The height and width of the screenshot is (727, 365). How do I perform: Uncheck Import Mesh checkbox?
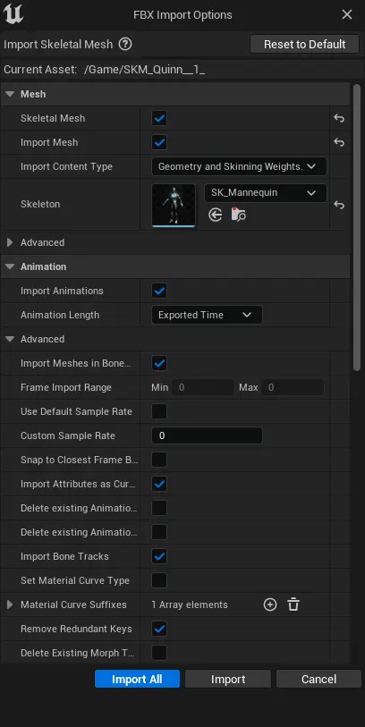tap(159, 142)
